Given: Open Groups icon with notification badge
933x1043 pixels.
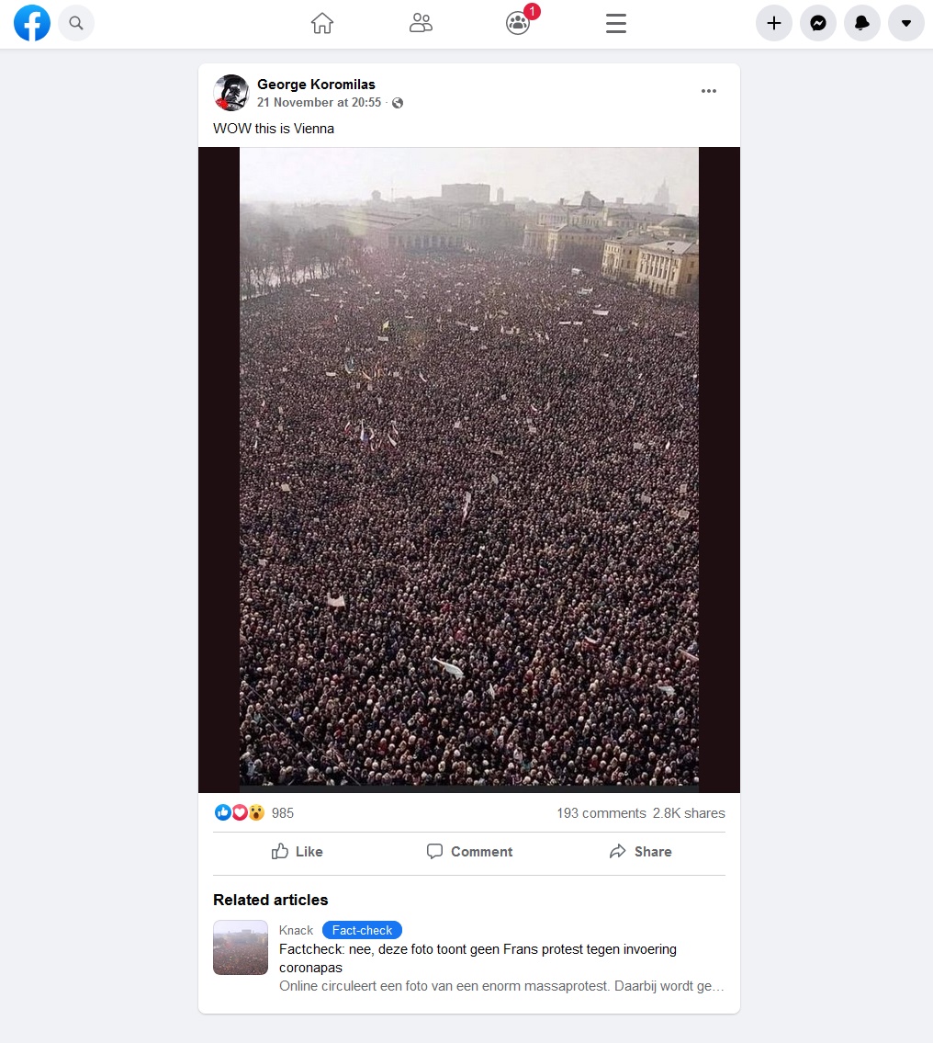Looking at the screenshot, I should (x=519, y=22).
